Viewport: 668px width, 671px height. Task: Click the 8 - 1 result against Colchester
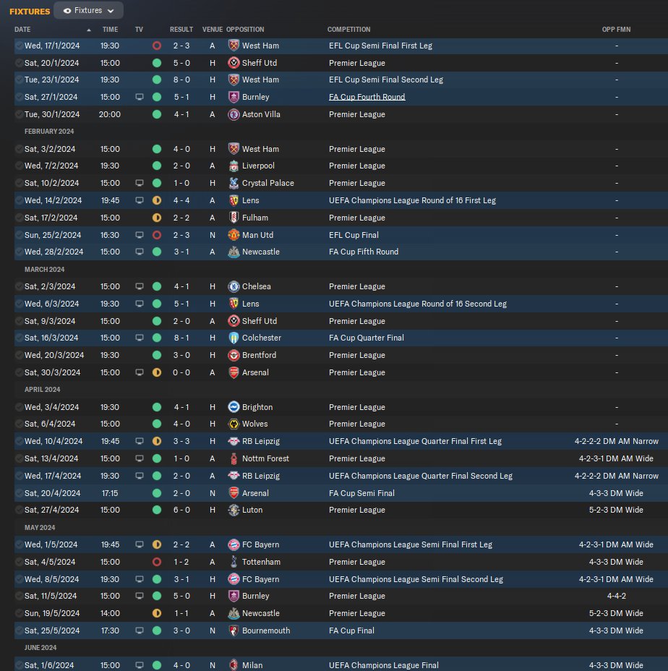tap(181, 338)
